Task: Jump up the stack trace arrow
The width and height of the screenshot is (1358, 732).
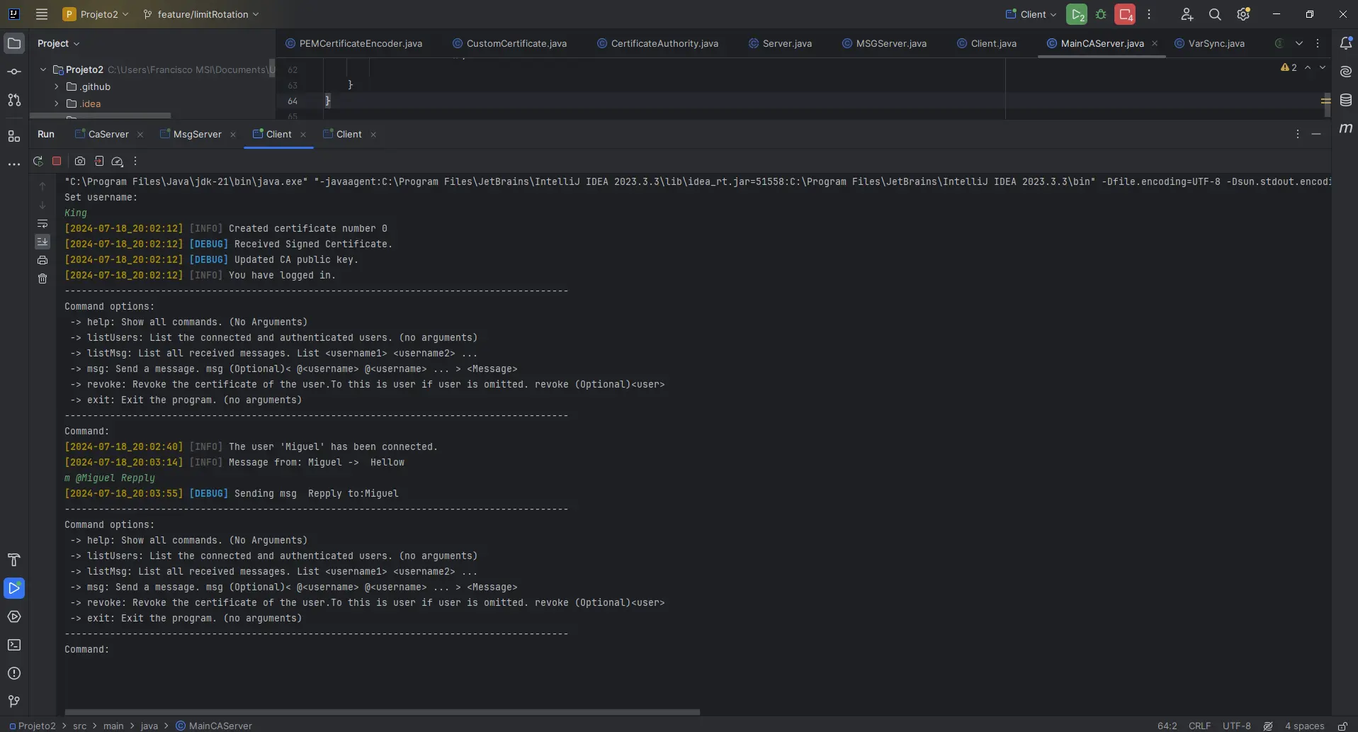Action: point(43,186)
